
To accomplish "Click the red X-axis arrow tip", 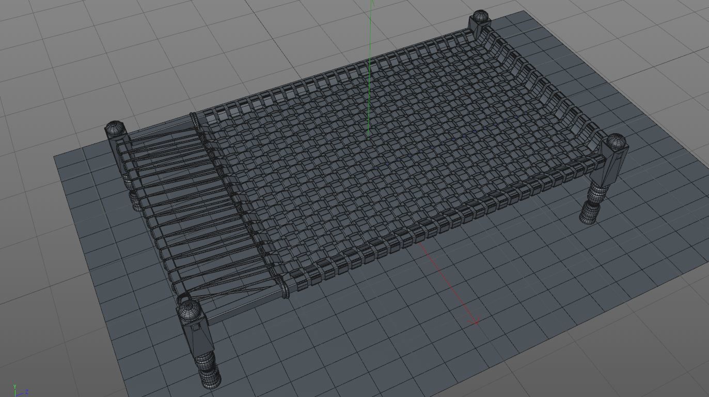I will tap(475, 322).
